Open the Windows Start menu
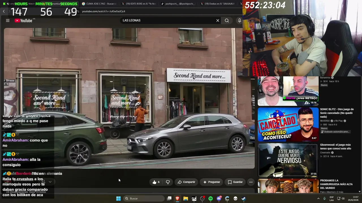Viewport: 362px width, 203px height. (x=118, y=198)
